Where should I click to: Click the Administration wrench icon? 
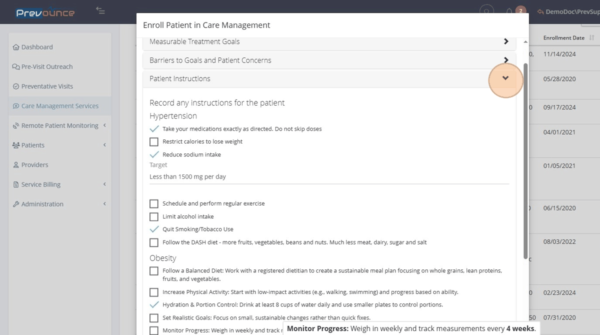click(x=16, y=204)
